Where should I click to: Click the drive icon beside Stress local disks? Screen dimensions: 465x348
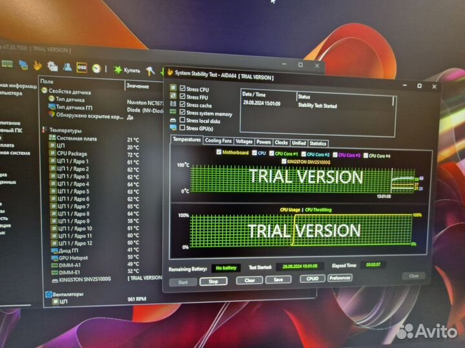(x=173, y=120)
